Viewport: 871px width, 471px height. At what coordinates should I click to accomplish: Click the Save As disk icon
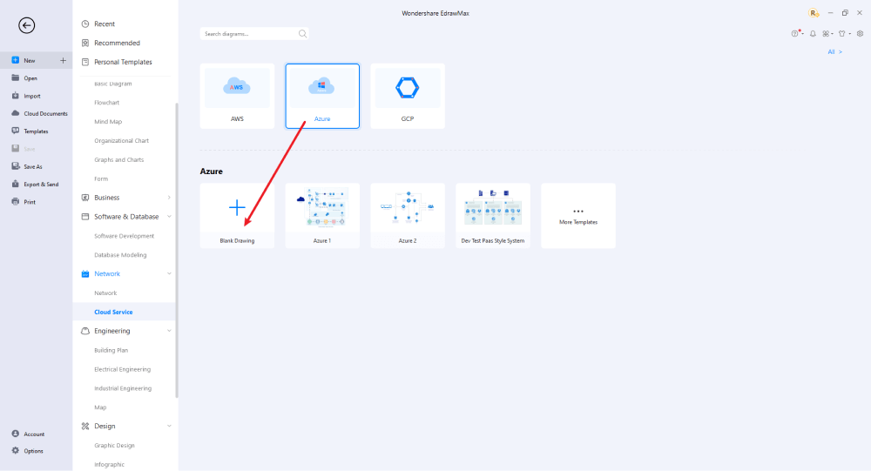pos(16,166)
